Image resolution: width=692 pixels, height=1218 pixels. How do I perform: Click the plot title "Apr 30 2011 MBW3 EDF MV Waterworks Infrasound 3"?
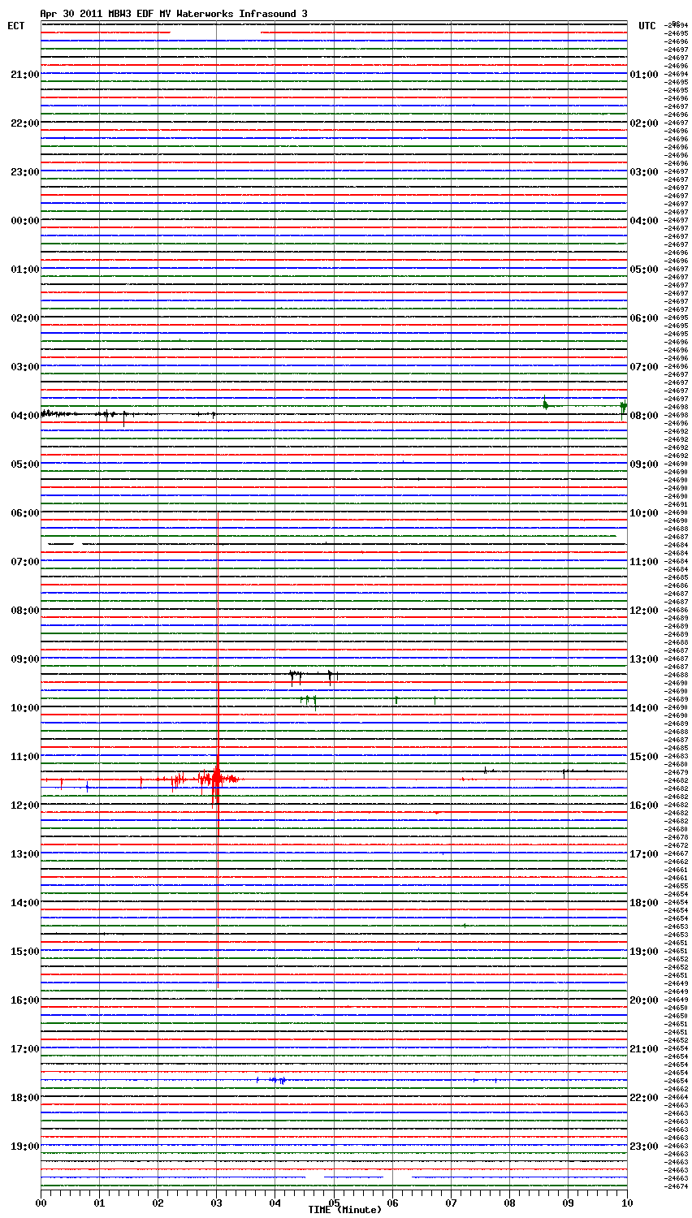coord(174,14)
